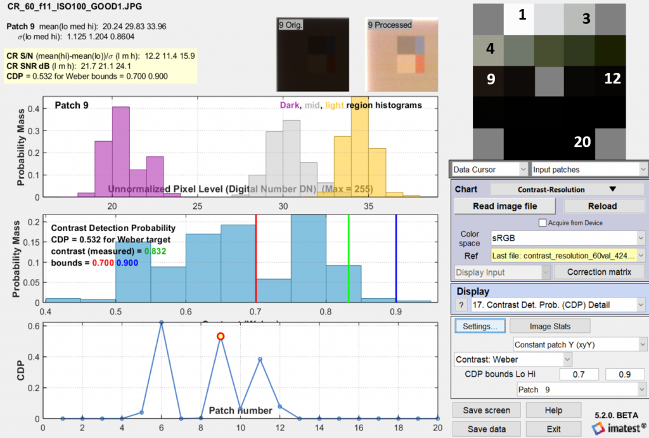The height and width of the screenshot is (438, 649).
Task: Open the Data Cursor dropdown
Action: click(x=489, y=170)
